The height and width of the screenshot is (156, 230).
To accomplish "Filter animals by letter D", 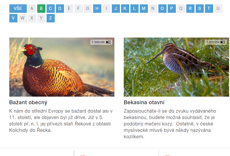I will [60, 8].
